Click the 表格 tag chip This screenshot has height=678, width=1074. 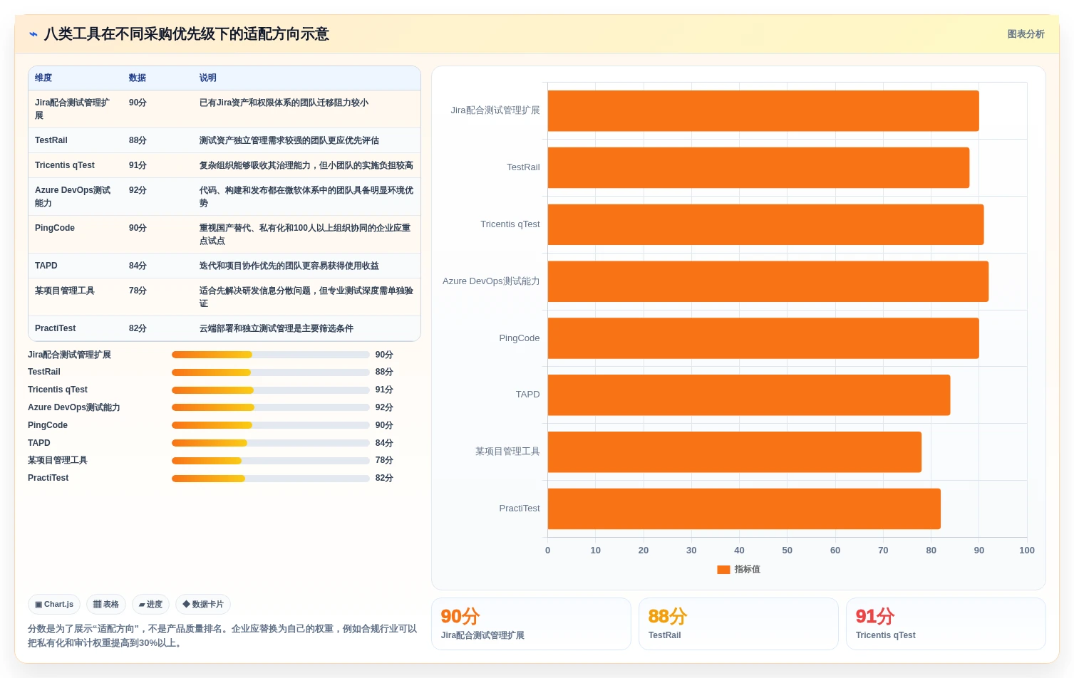pos(106,604)
